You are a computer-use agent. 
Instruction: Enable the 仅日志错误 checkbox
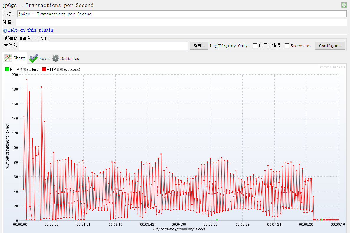coord(255,46)
